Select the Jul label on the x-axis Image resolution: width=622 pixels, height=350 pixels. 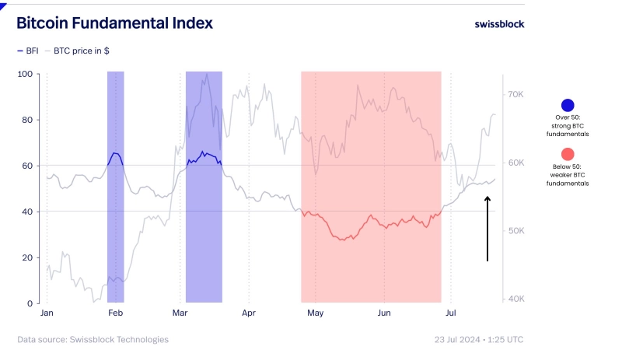pyautogui.click(x=450, y=313)
